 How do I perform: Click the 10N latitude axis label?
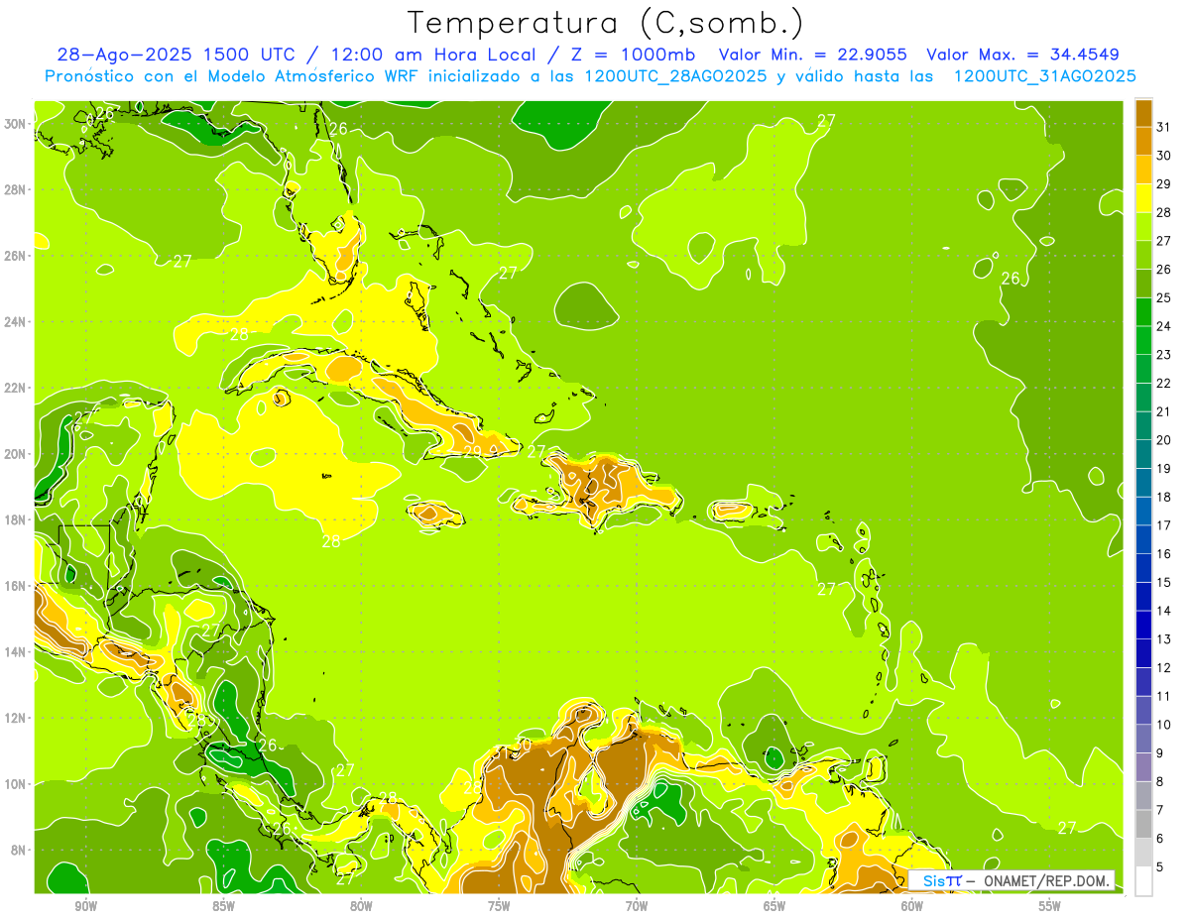pyautogui.click(x=16, y=784)
